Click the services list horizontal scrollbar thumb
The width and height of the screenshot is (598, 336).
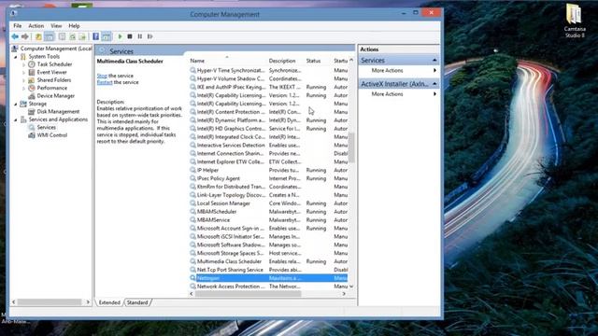pos(249,294)
